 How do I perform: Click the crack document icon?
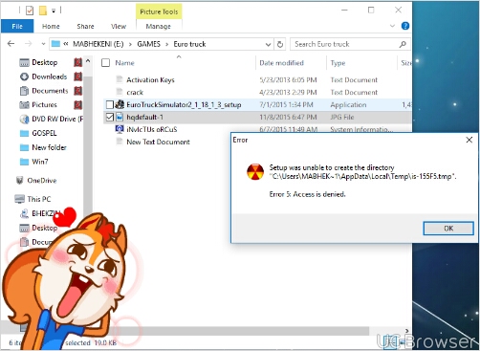tap(120, 92)
